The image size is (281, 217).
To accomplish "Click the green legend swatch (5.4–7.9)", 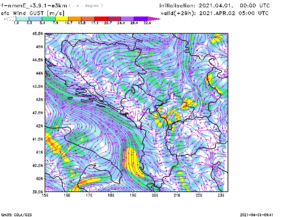I will point(49,19).
